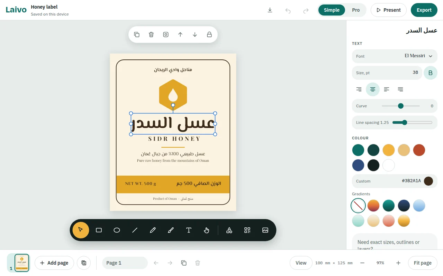The height and width of the screenshot is (276, 443).
Task: Zoom out with the minus icon
Action: 362,263
